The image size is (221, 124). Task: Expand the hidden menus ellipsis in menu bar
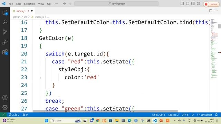[x=56, y=4]
